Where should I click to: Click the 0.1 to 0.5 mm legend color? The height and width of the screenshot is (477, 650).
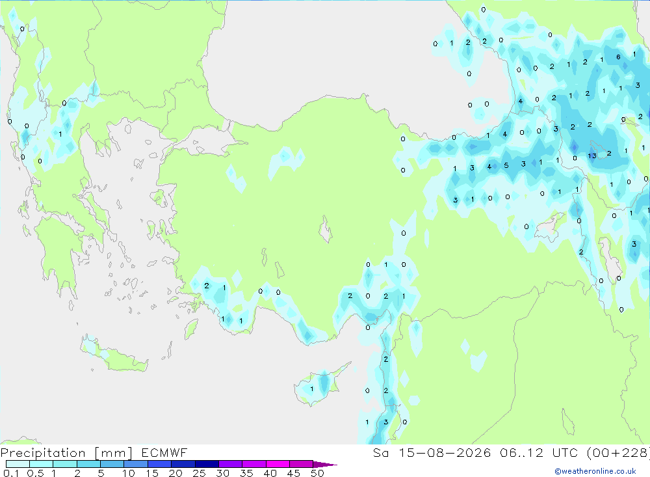click(18, 464)
